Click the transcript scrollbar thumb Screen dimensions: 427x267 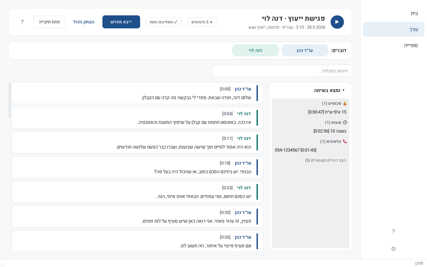click(10, 100)
